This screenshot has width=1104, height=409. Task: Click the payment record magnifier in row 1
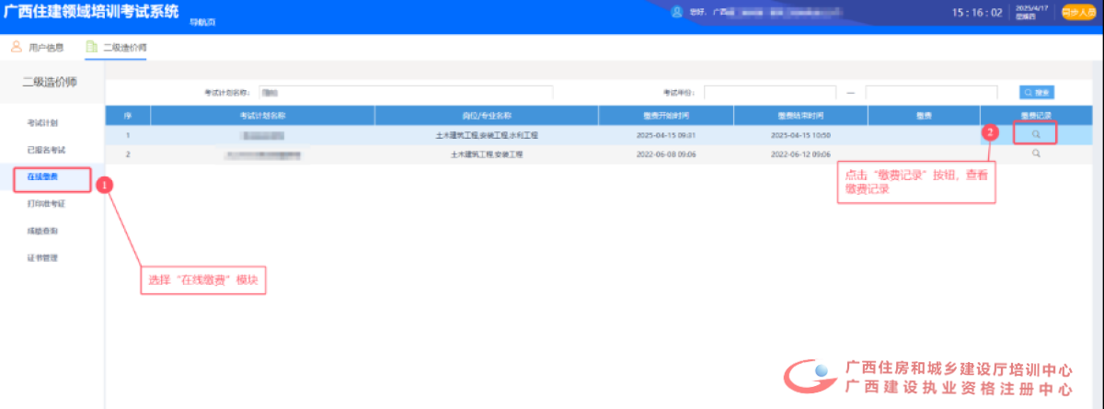[1036, 134]
